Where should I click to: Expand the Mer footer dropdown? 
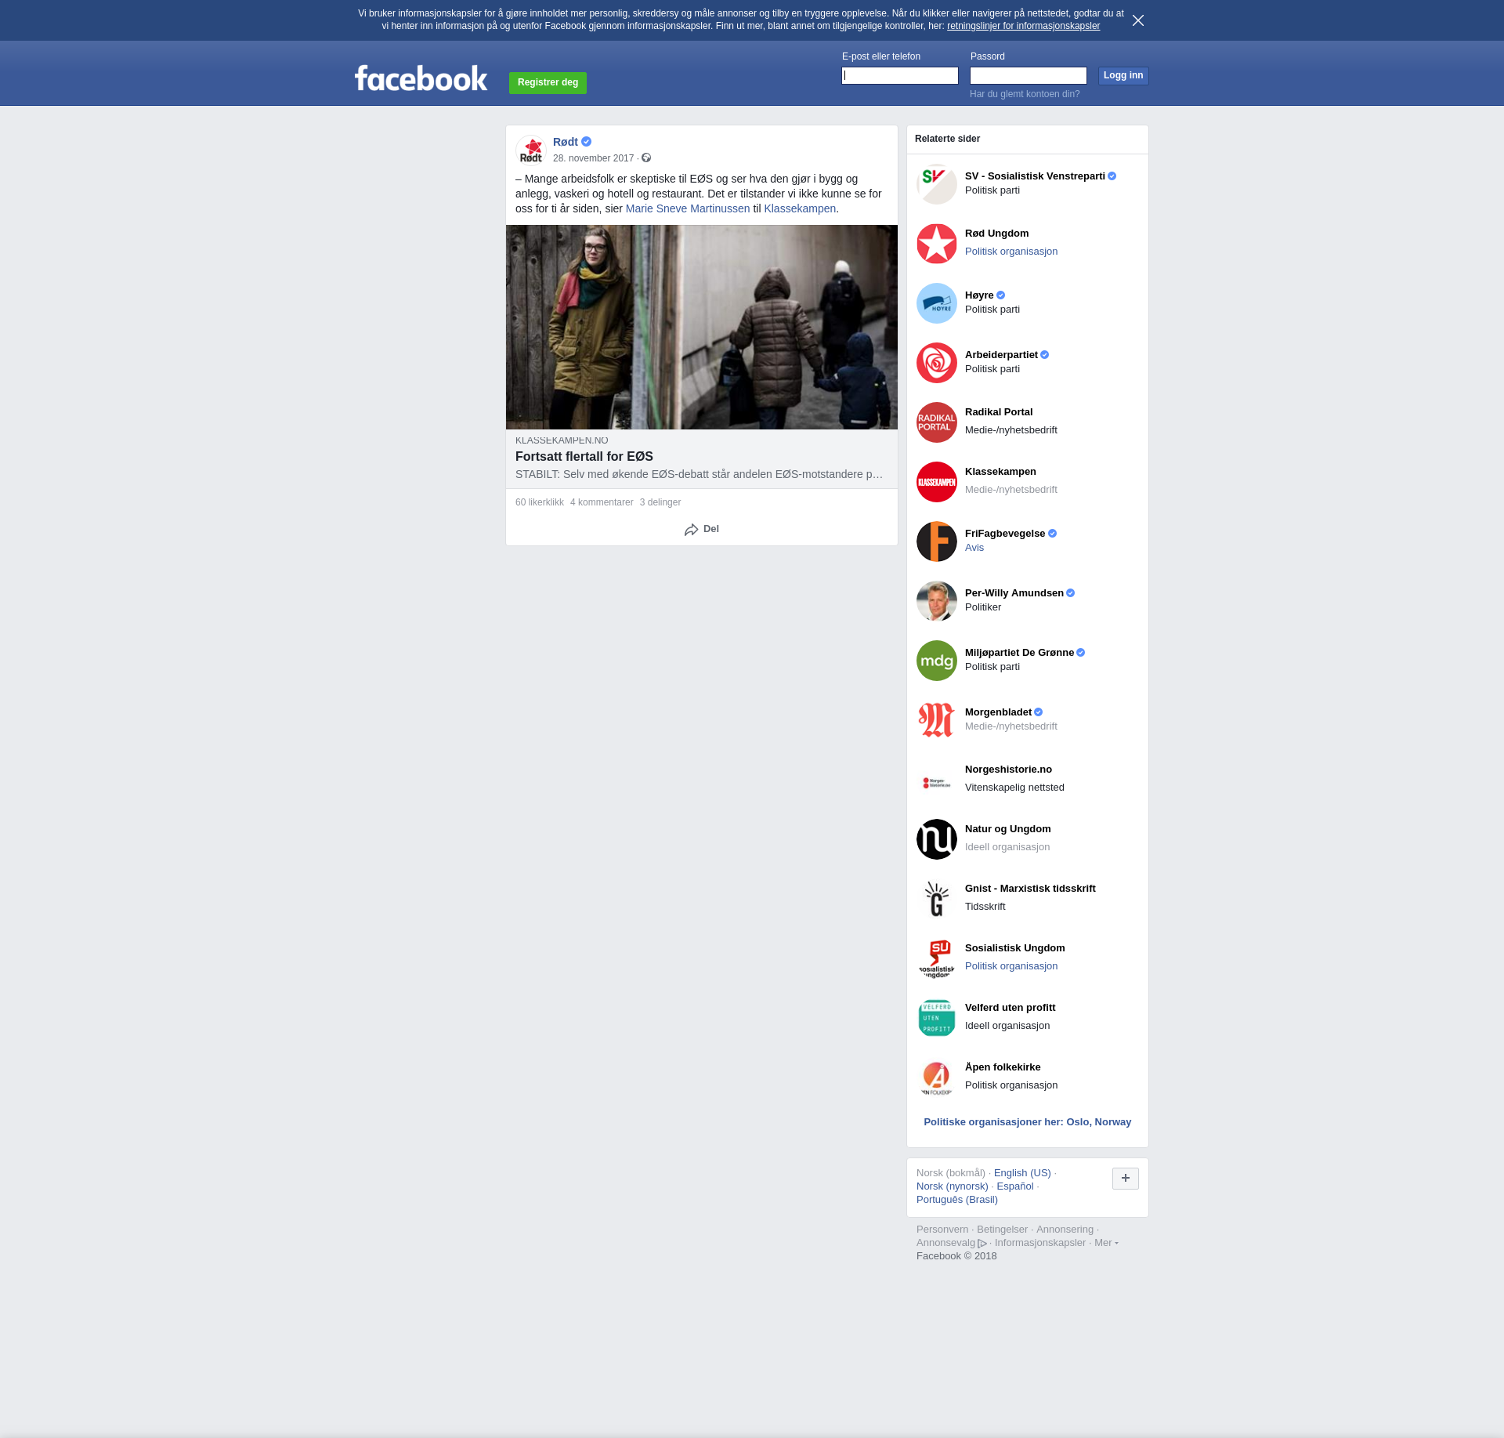tap(1106, 1243)
